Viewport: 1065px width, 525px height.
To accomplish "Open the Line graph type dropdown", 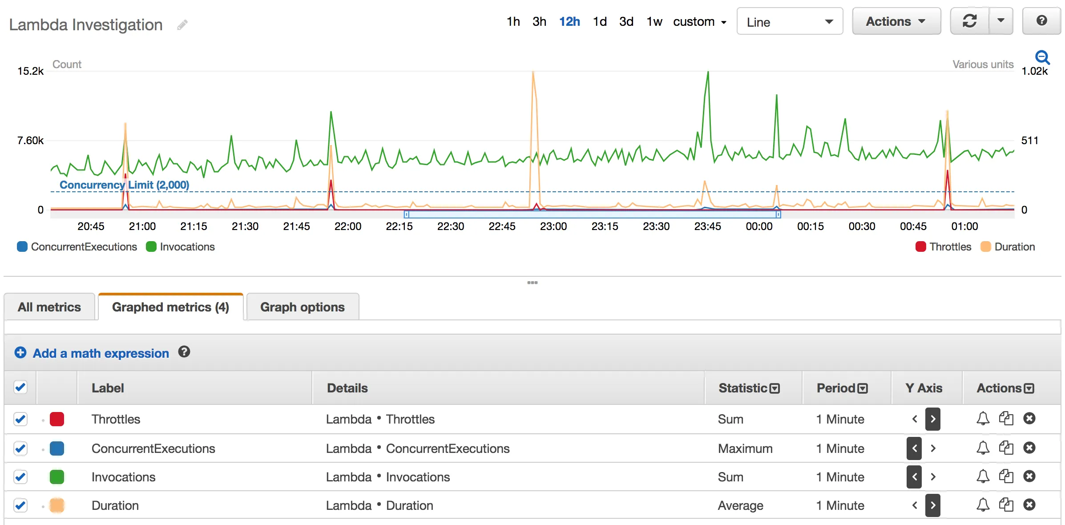I will (789, 21).
